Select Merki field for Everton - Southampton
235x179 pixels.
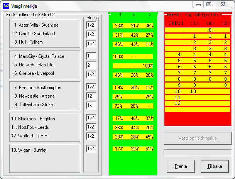coord(91,87)
